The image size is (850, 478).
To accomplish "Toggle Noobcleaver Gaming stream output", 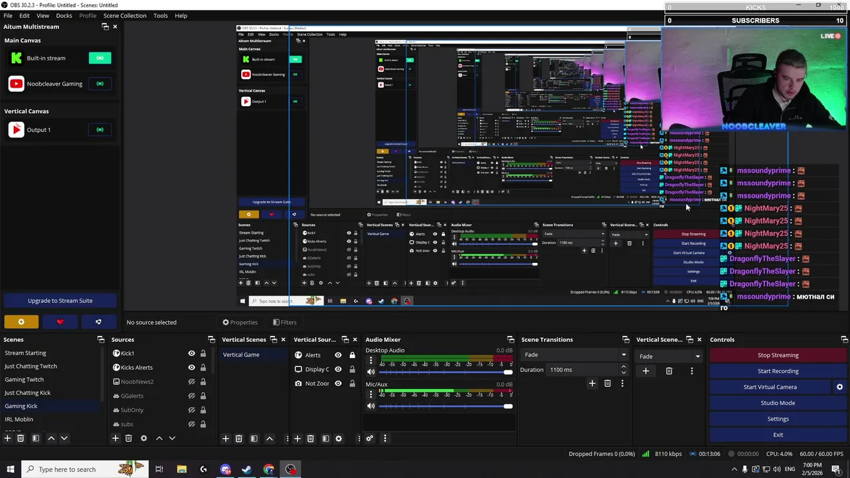I will tap(100, 84).
